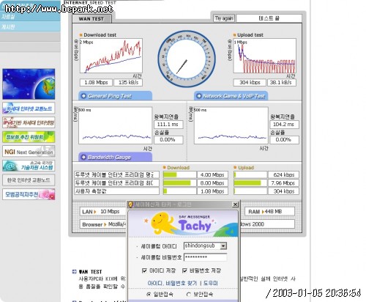The width and height of the screenshot is (366, 302).
Task: Open the next-generation internet exchange node banner
Action: (x=29, y=108)
